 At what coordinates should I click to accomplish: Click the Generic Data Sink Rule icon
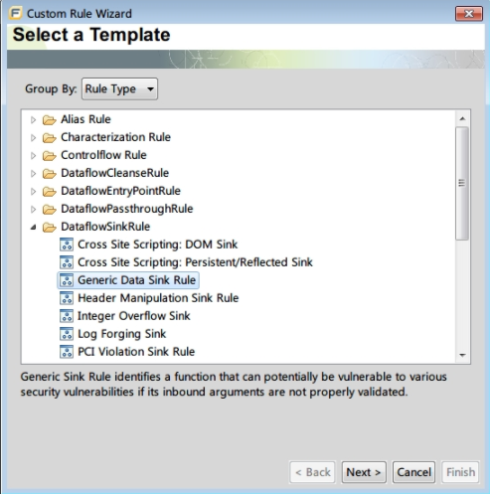(67, 280)
